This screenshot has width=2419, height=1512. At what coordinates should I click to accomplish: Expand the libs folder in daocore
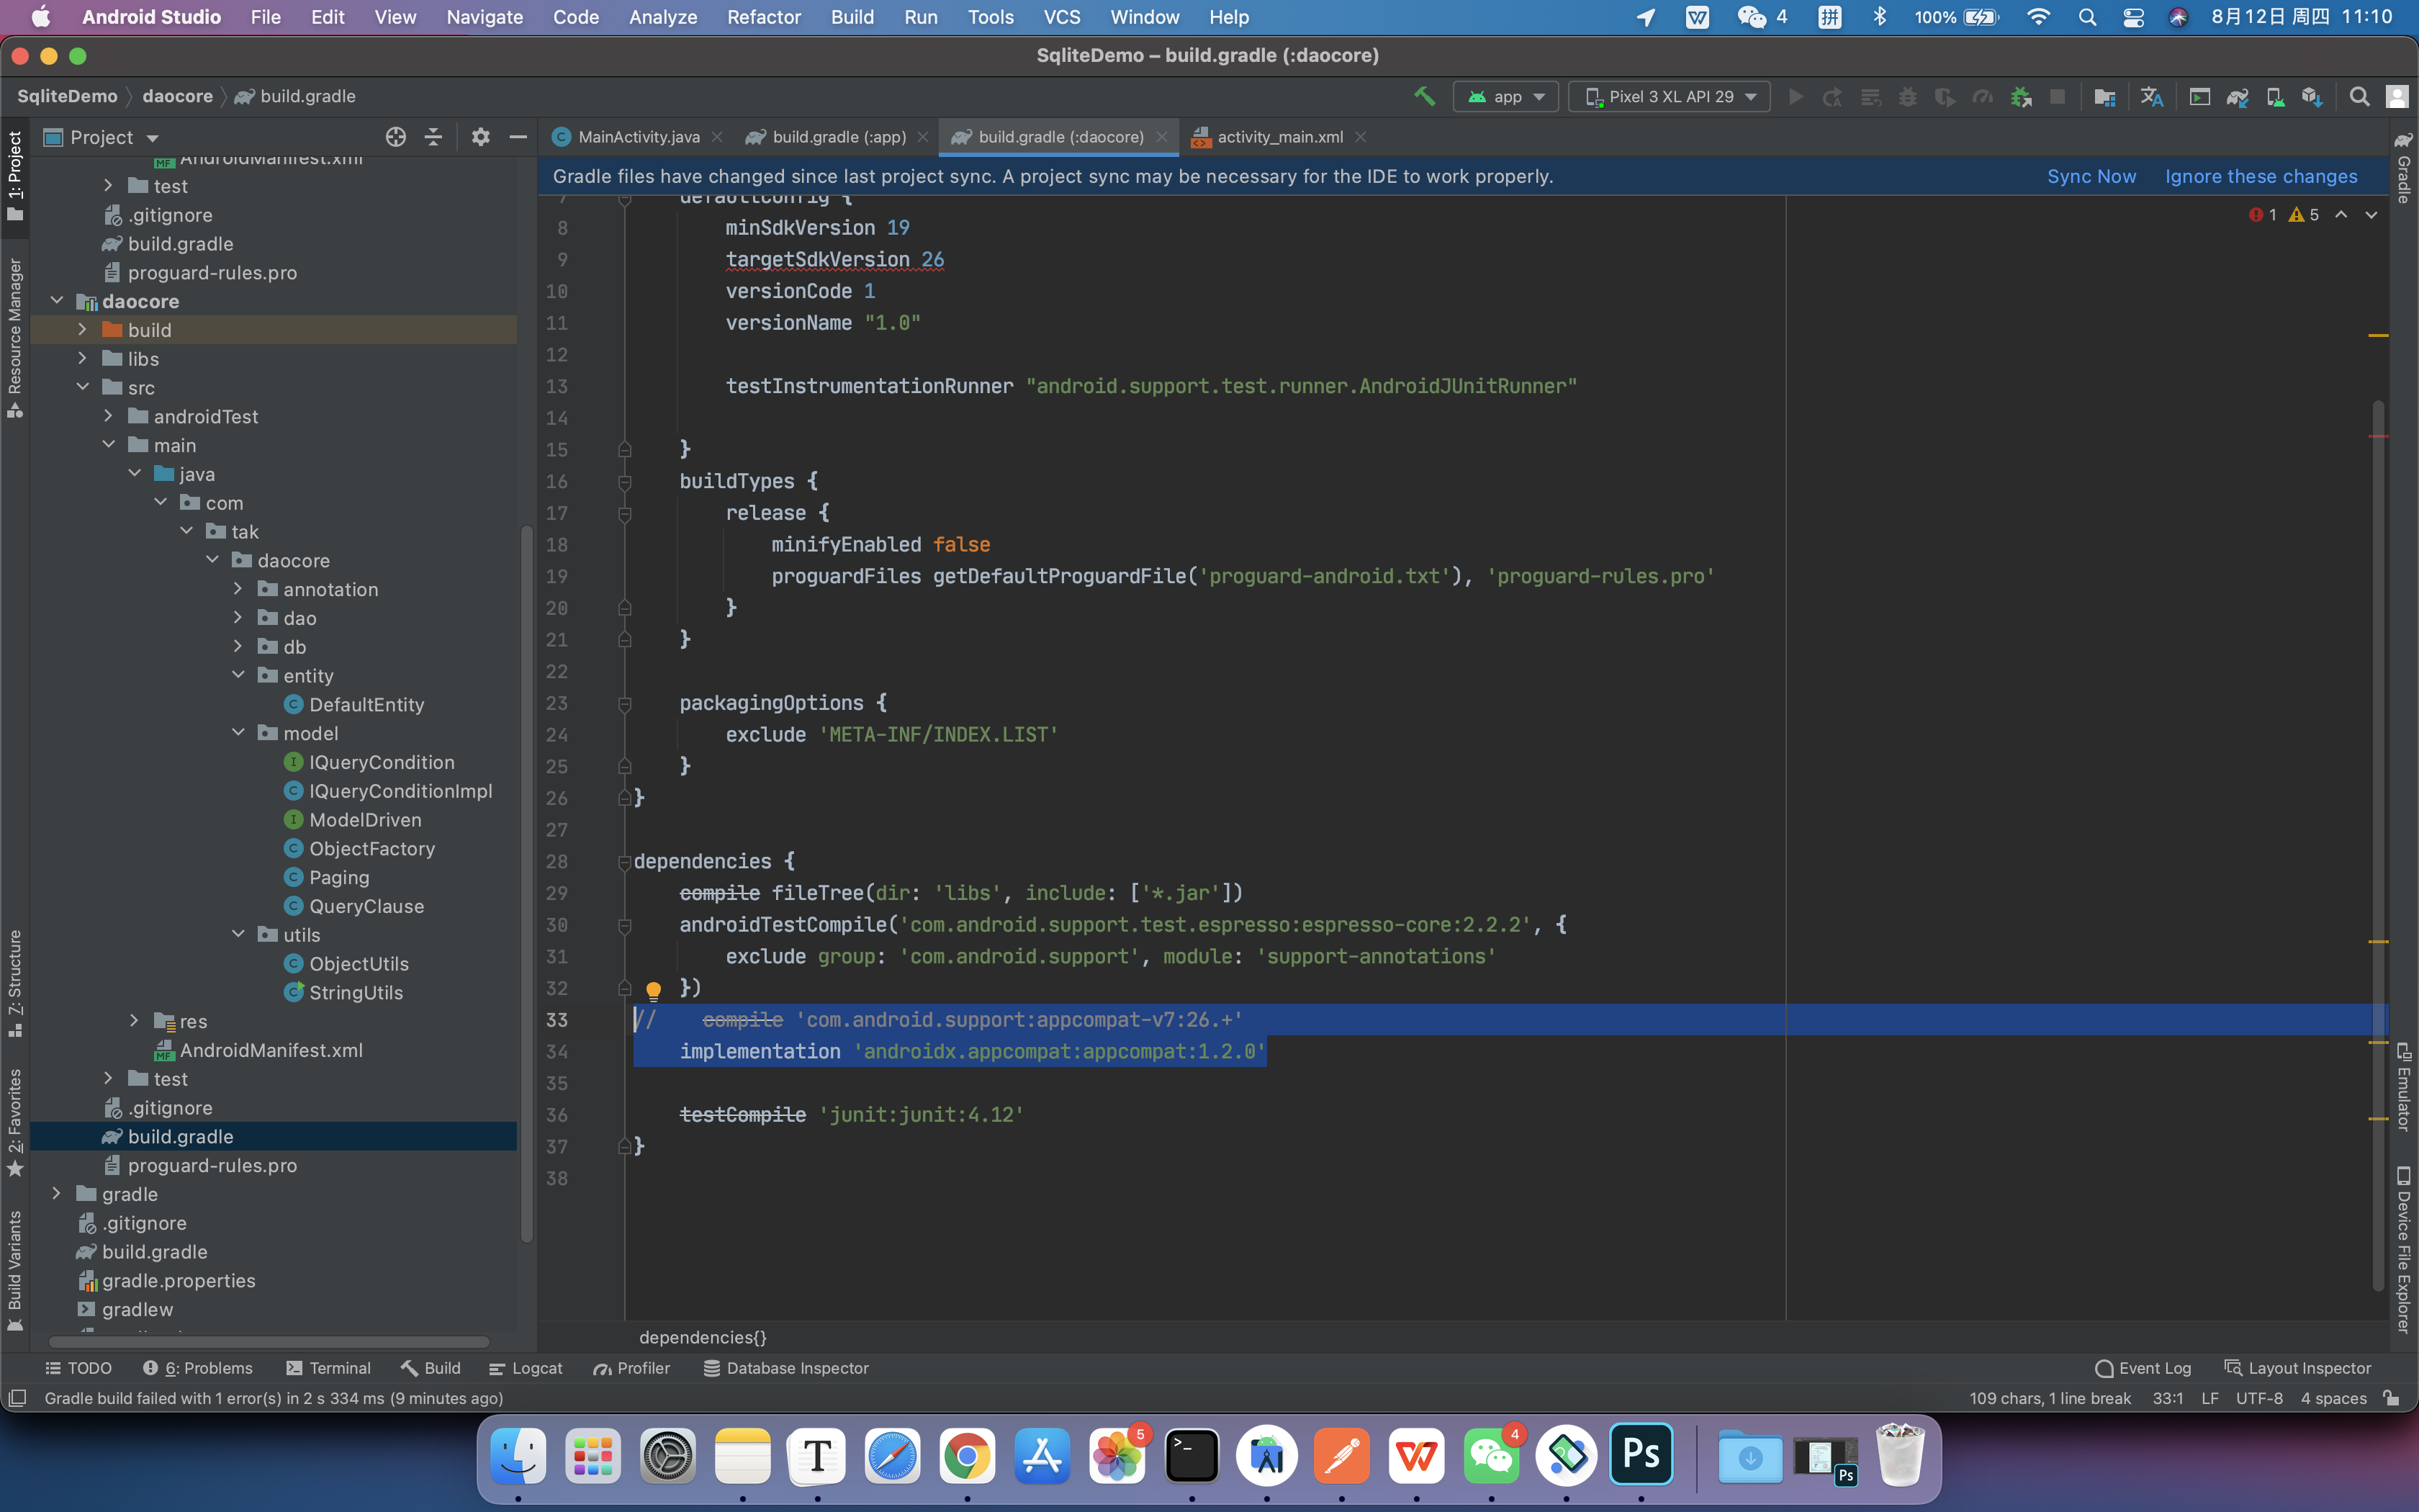click(83, 359)
